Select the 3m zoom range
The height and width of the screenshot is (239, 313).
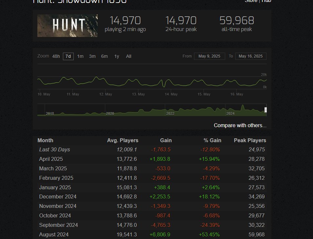92,56
